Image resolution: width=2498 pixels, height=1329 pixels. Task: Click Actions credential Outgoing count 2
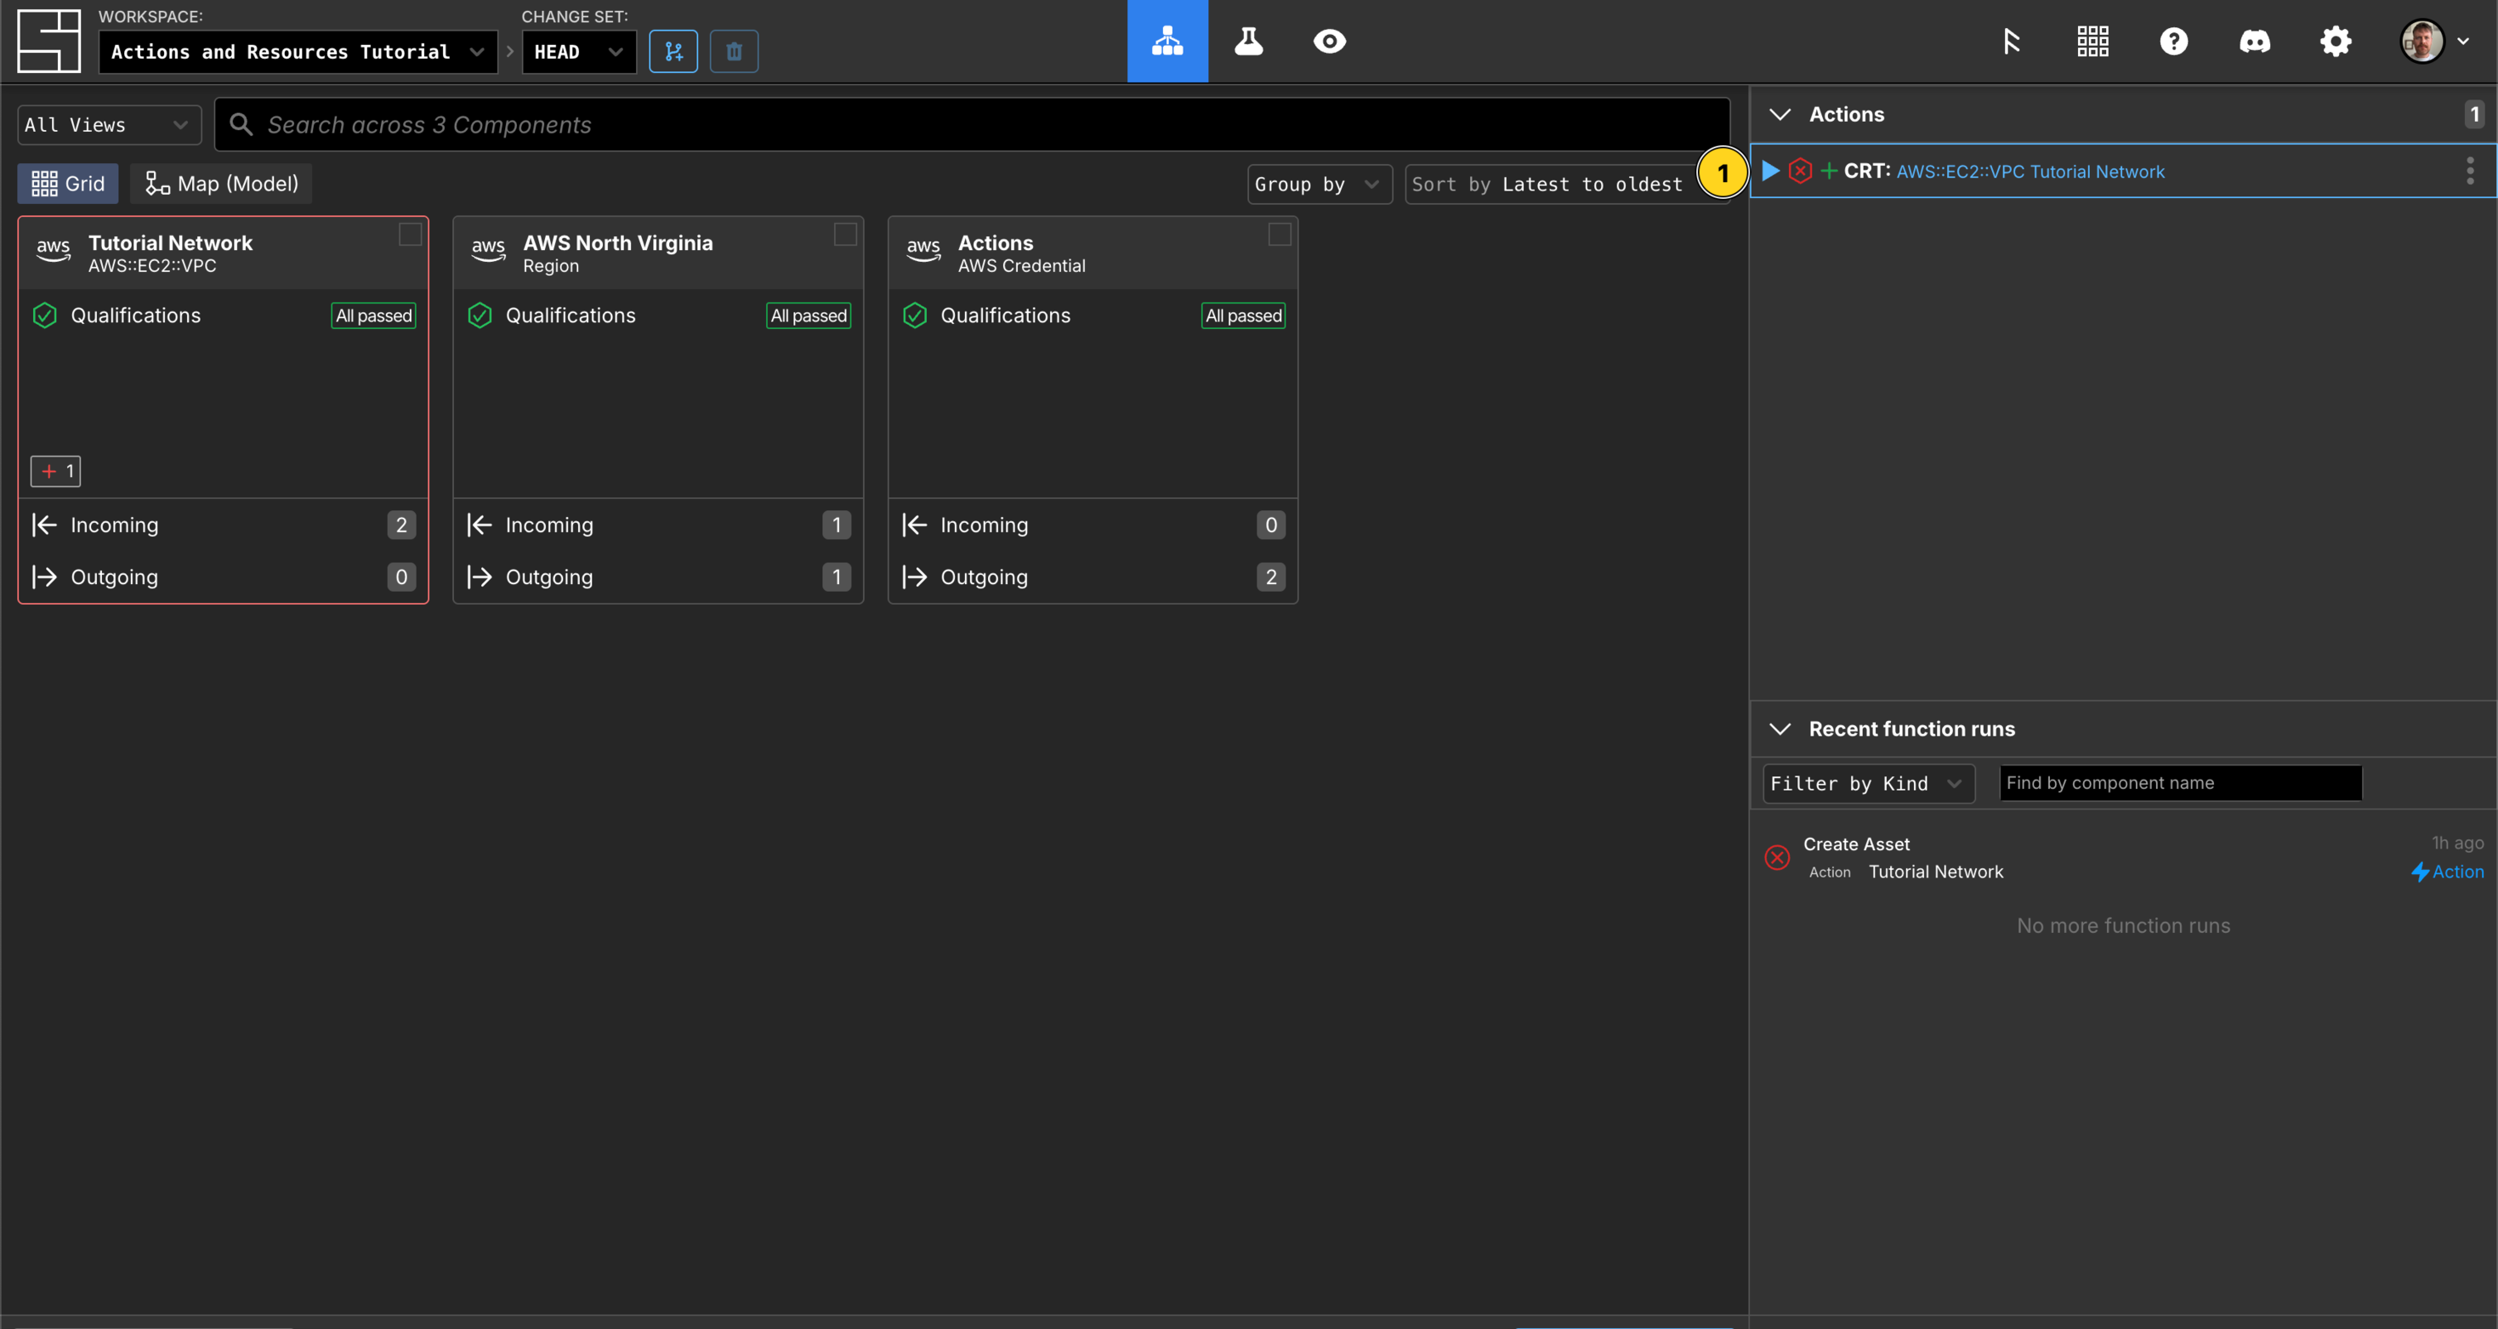tap(1271, 577)
